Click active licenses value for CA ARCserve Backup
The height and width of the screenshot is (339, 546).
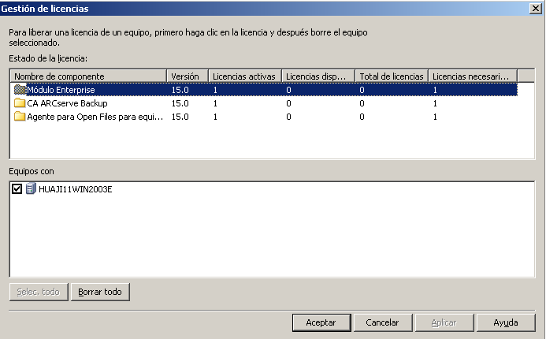pyautogui.click(x=215, y=103)
